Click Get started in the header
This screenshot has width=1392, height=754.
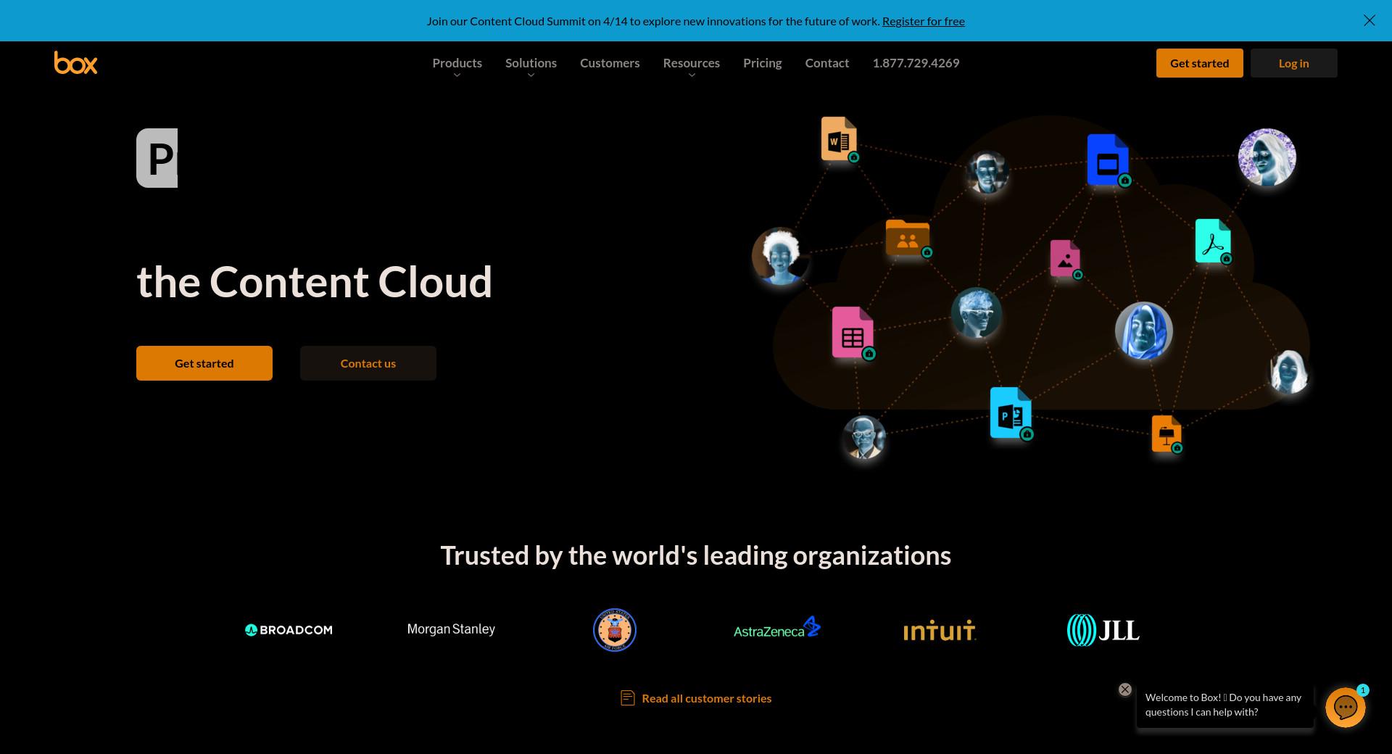(x=1200, y=63)
